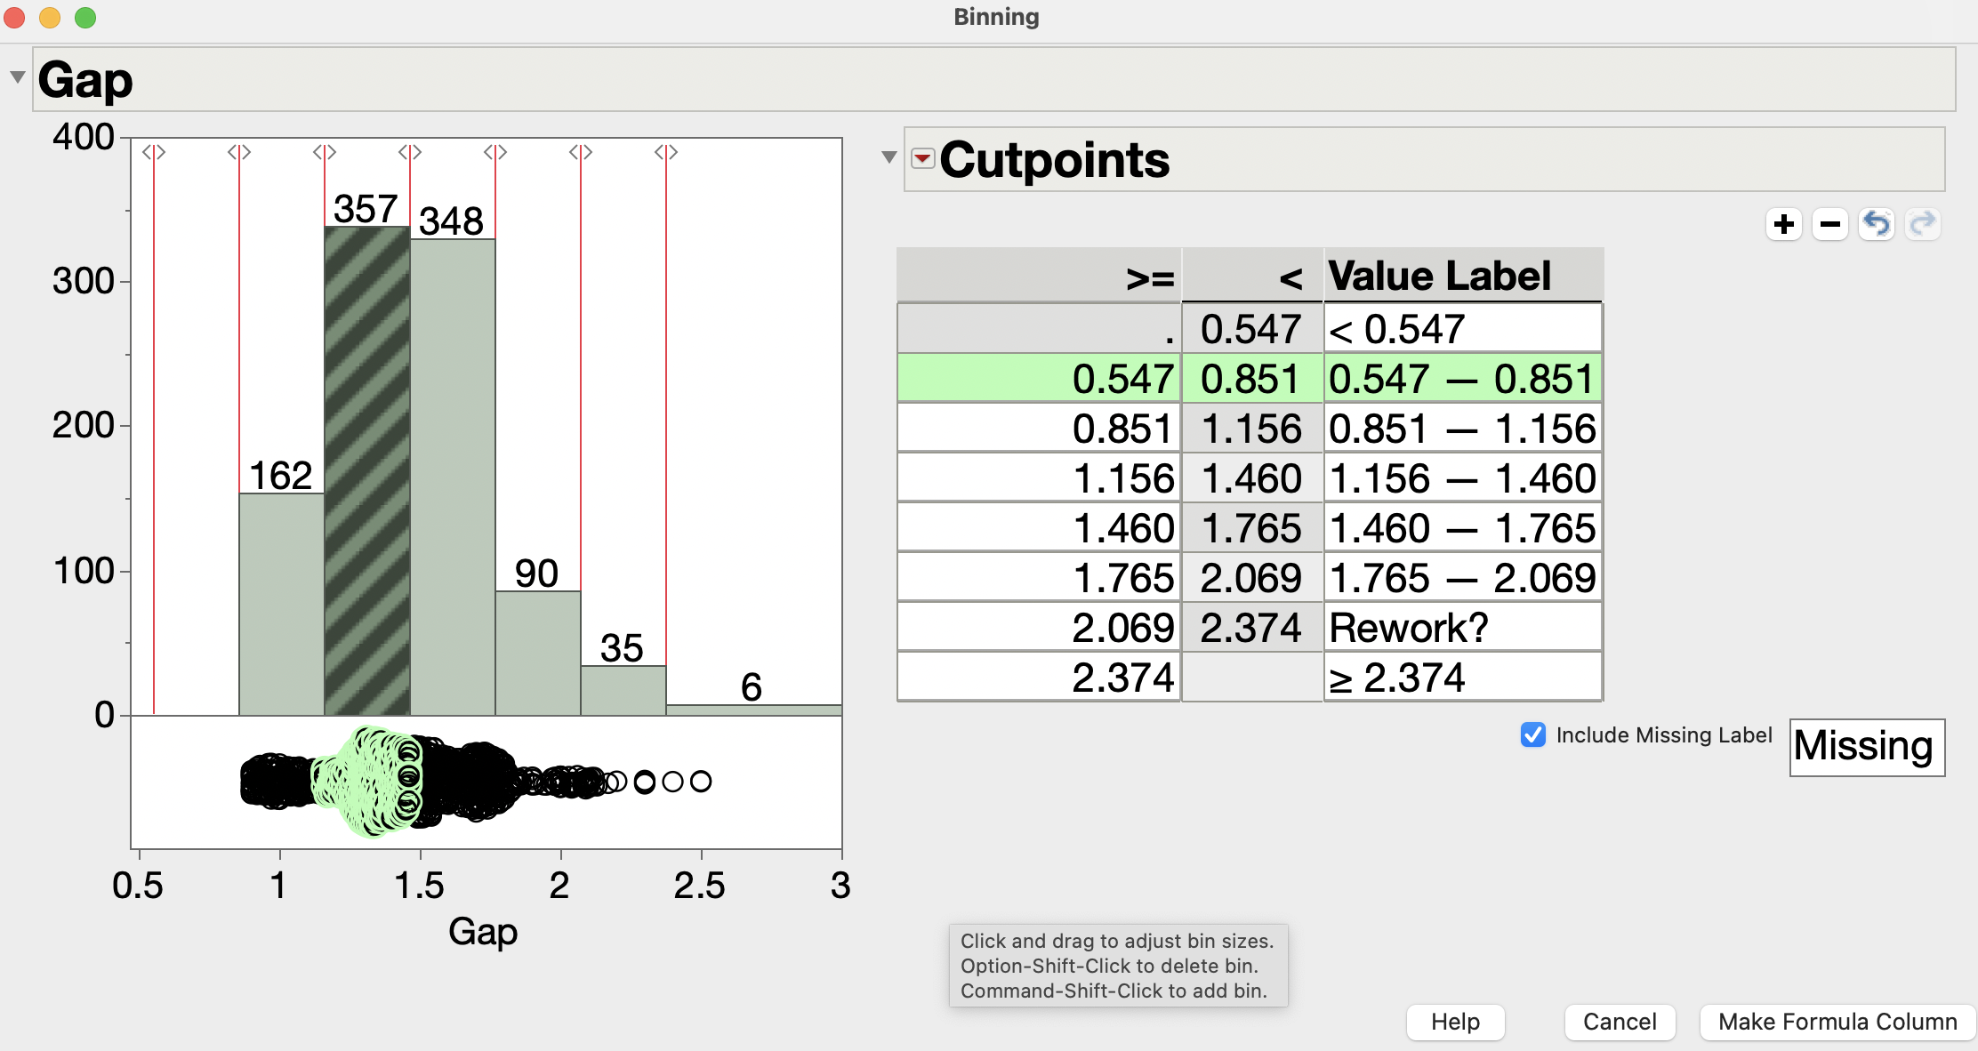Uncheck Include Missing Label checkbox

1533,735
